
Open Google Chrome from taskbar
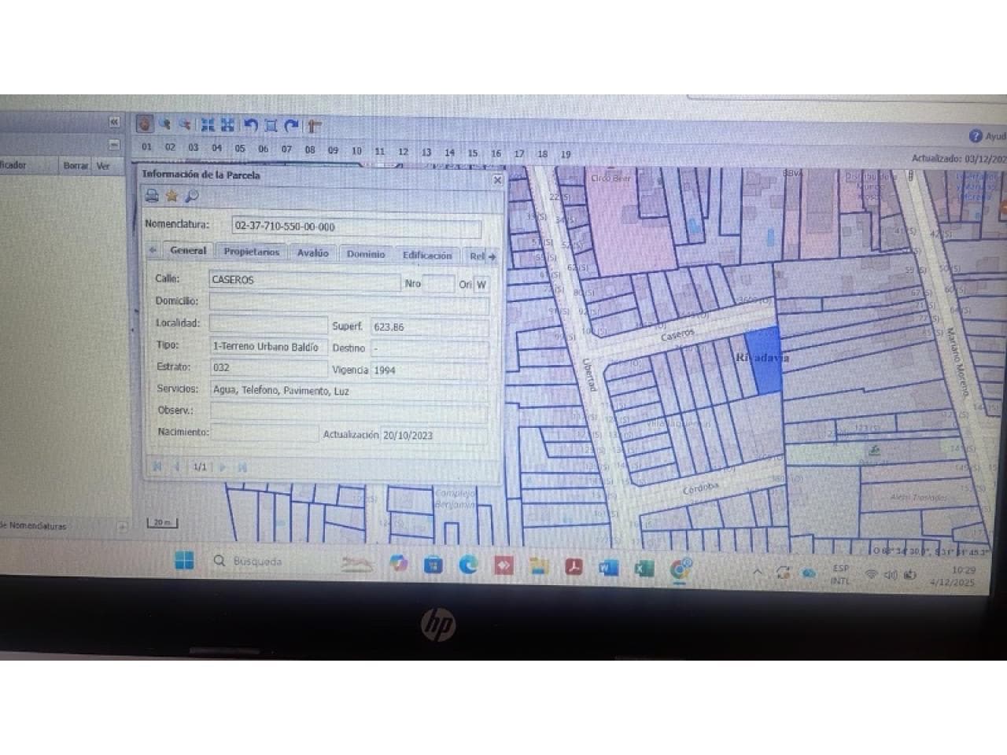point(681,569)
